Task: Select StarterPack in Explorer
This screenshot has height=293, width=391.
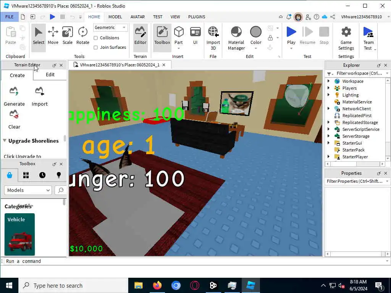Action: pyautogui.click(x=353, y=150)
